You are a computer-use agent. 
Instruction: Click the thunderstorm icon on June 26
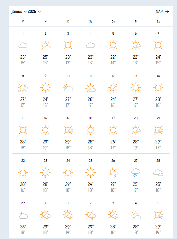[x=113, y=172]
